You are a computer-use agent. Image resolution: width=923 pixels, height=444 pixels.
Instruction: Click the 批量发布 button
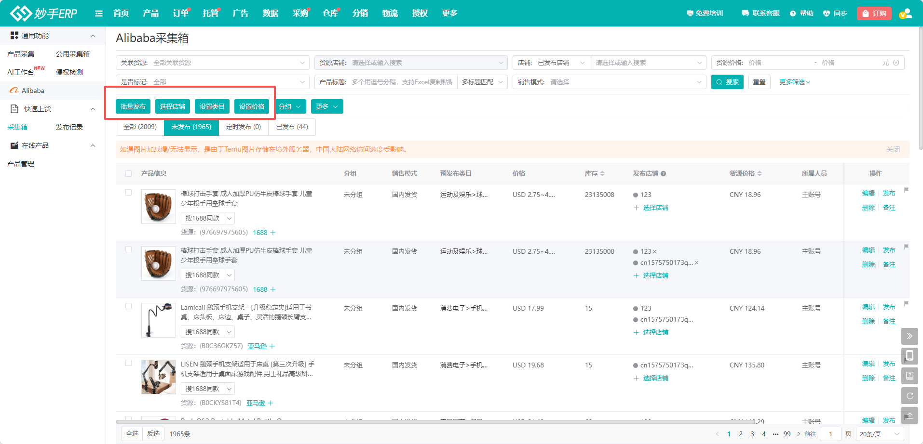133,106
